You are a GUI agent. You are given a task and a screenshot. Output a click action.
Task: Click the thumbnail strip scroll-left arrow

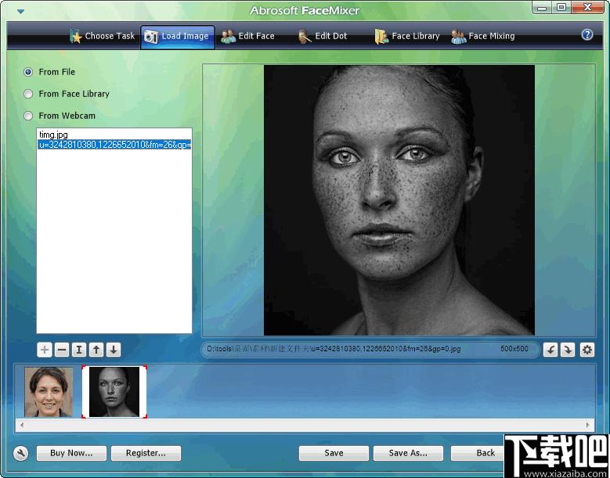22,425
